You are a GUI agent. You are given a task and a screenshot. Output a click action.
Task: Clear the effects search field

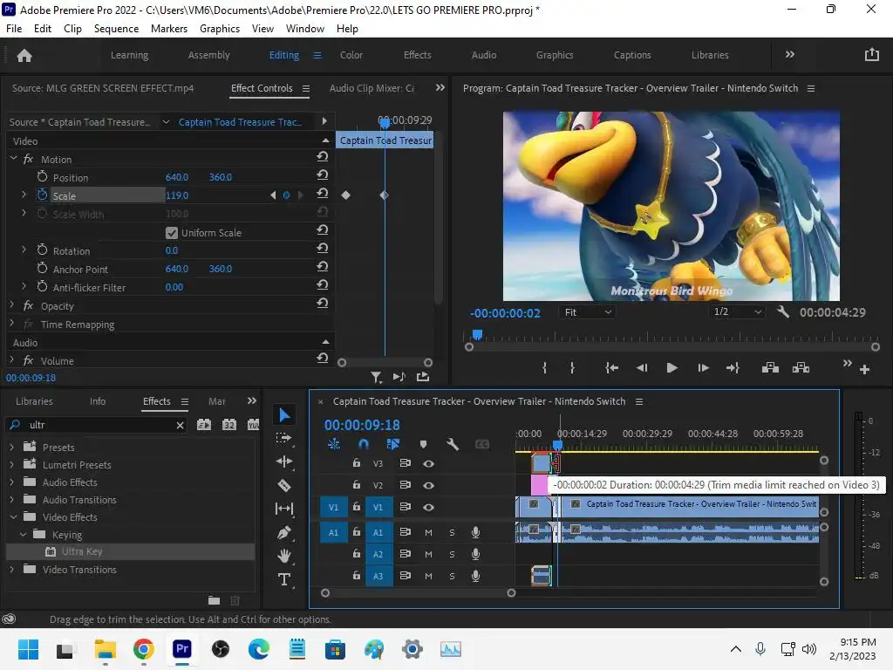point(180,425)
